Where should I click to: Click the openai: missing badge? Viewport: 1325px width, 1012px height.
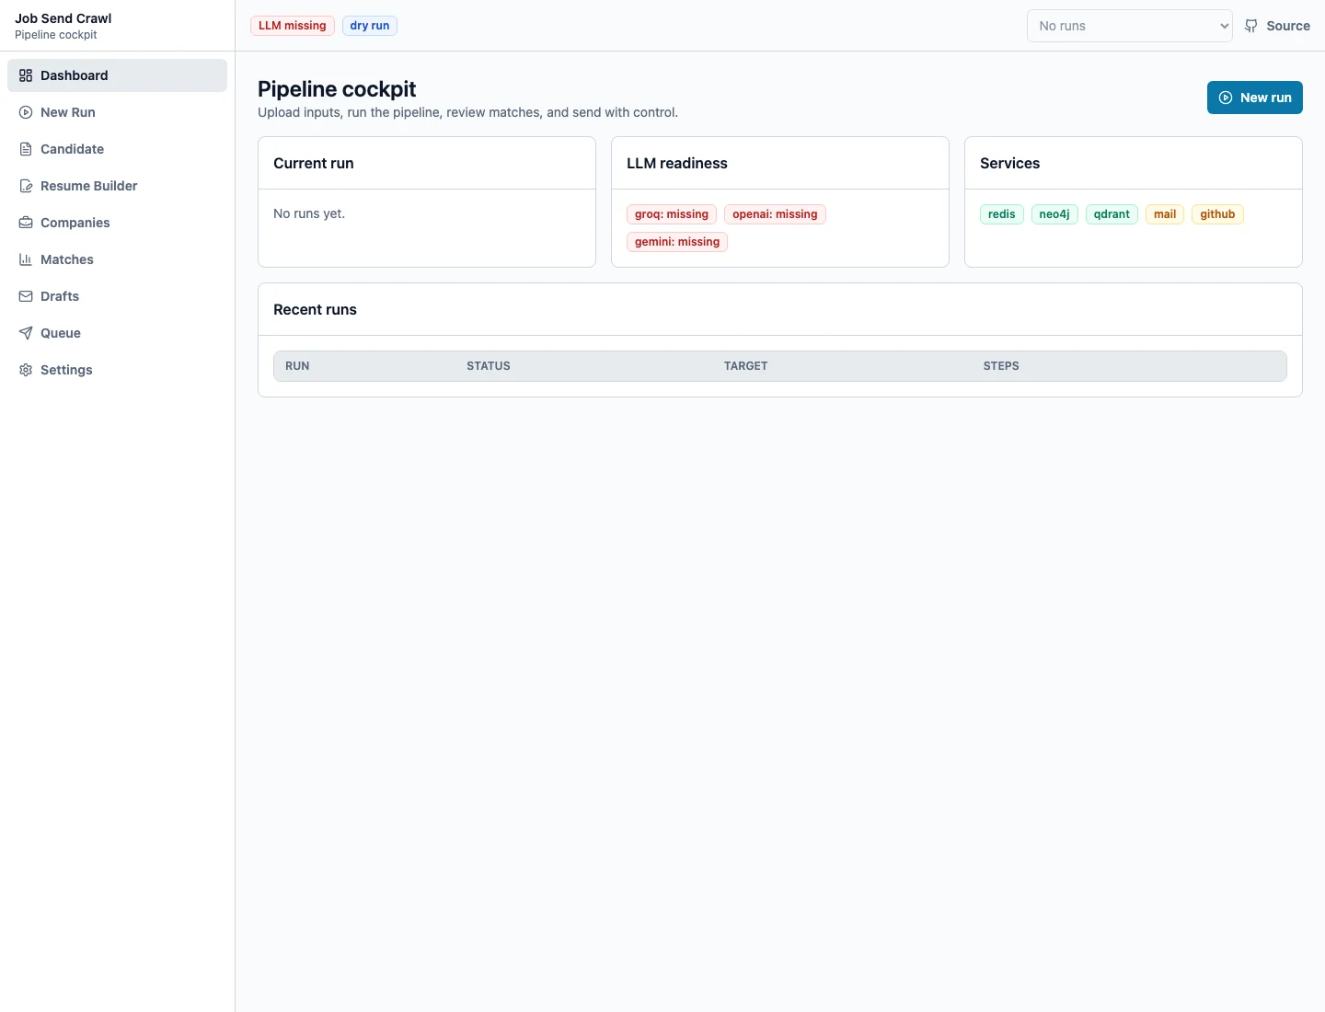775,214
